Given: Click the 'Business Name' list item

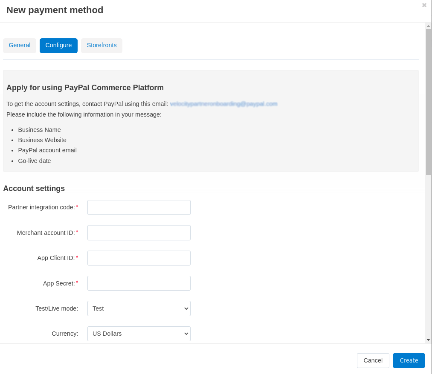Looking at the screenshot, I should pos(39,130).
